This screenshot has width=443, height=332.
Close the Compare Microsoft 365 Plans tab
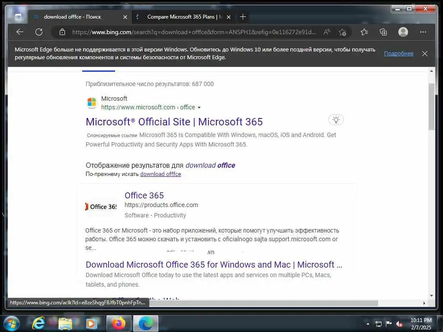(x=228, y=17)
